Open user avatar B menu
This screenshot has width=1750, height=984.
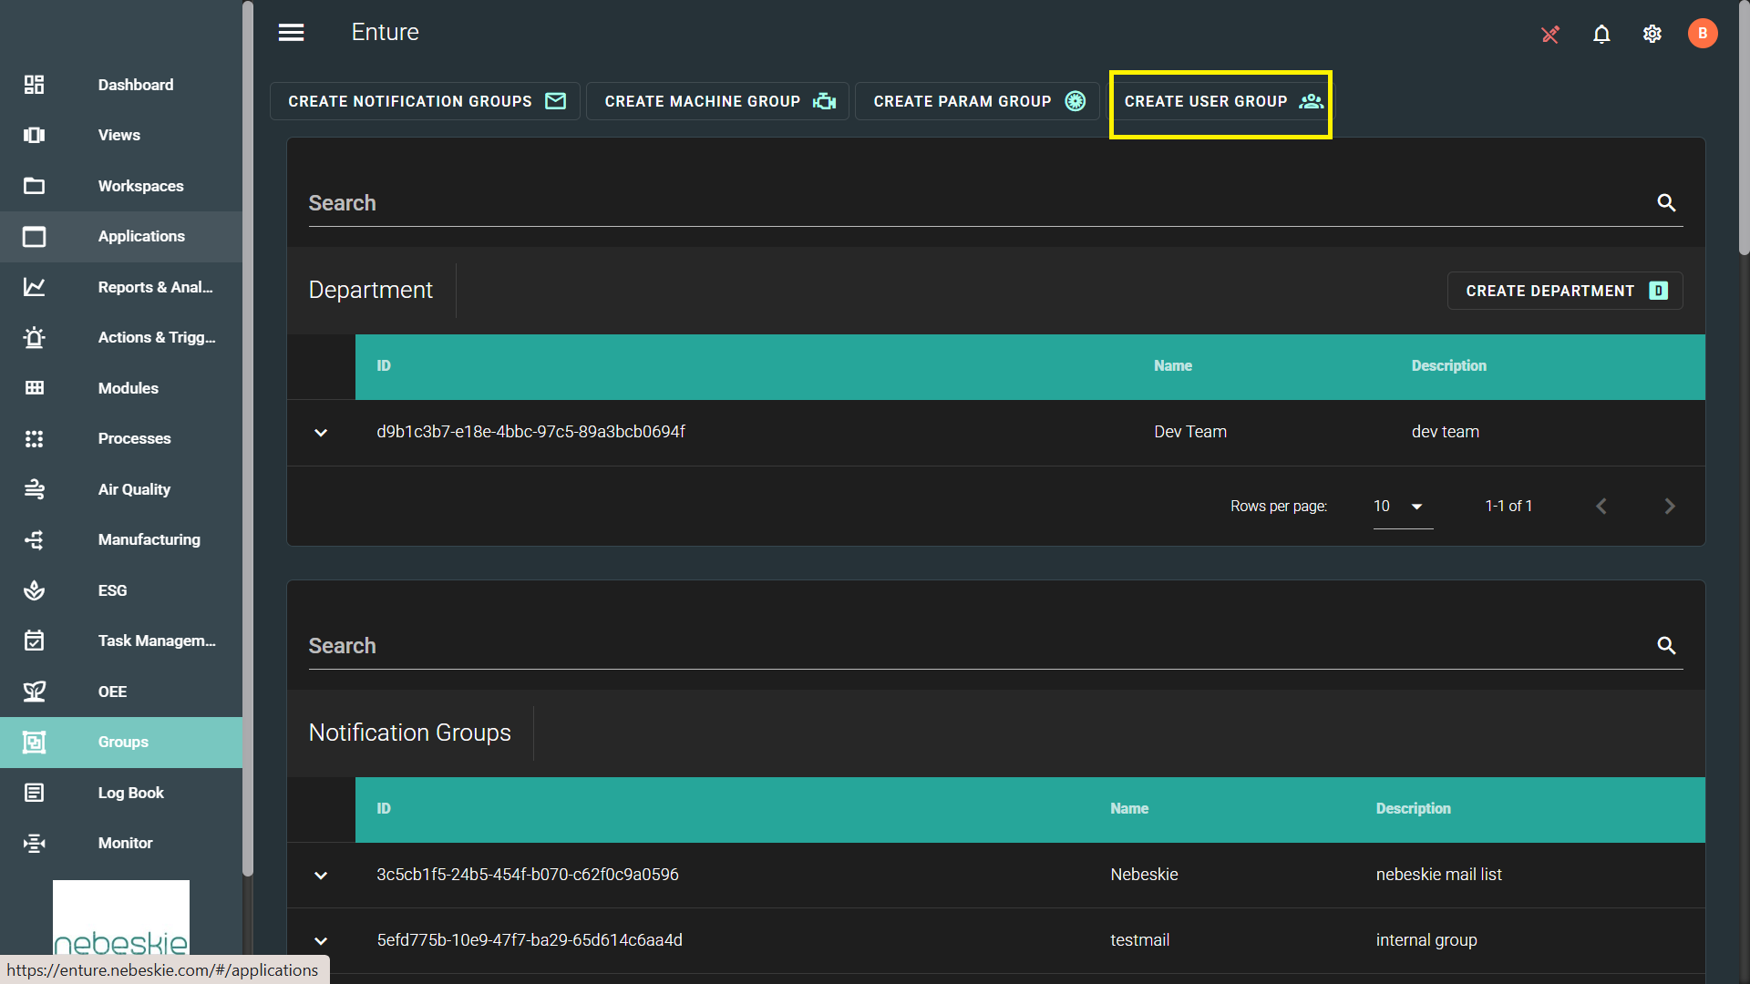pos(1702,34)
